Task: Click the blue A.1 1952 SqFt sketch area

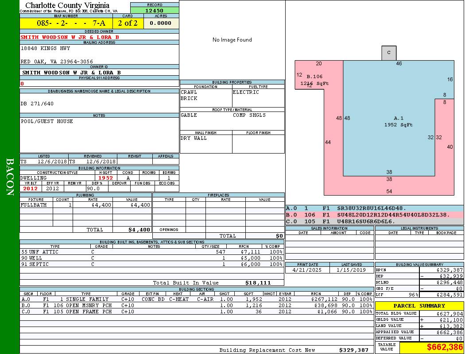Action: pyautogui.click(x=398, y=121)
